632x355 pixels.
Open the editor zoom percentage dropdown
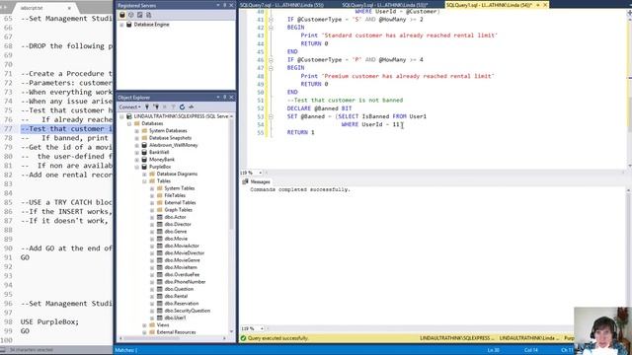coord(261,173)
